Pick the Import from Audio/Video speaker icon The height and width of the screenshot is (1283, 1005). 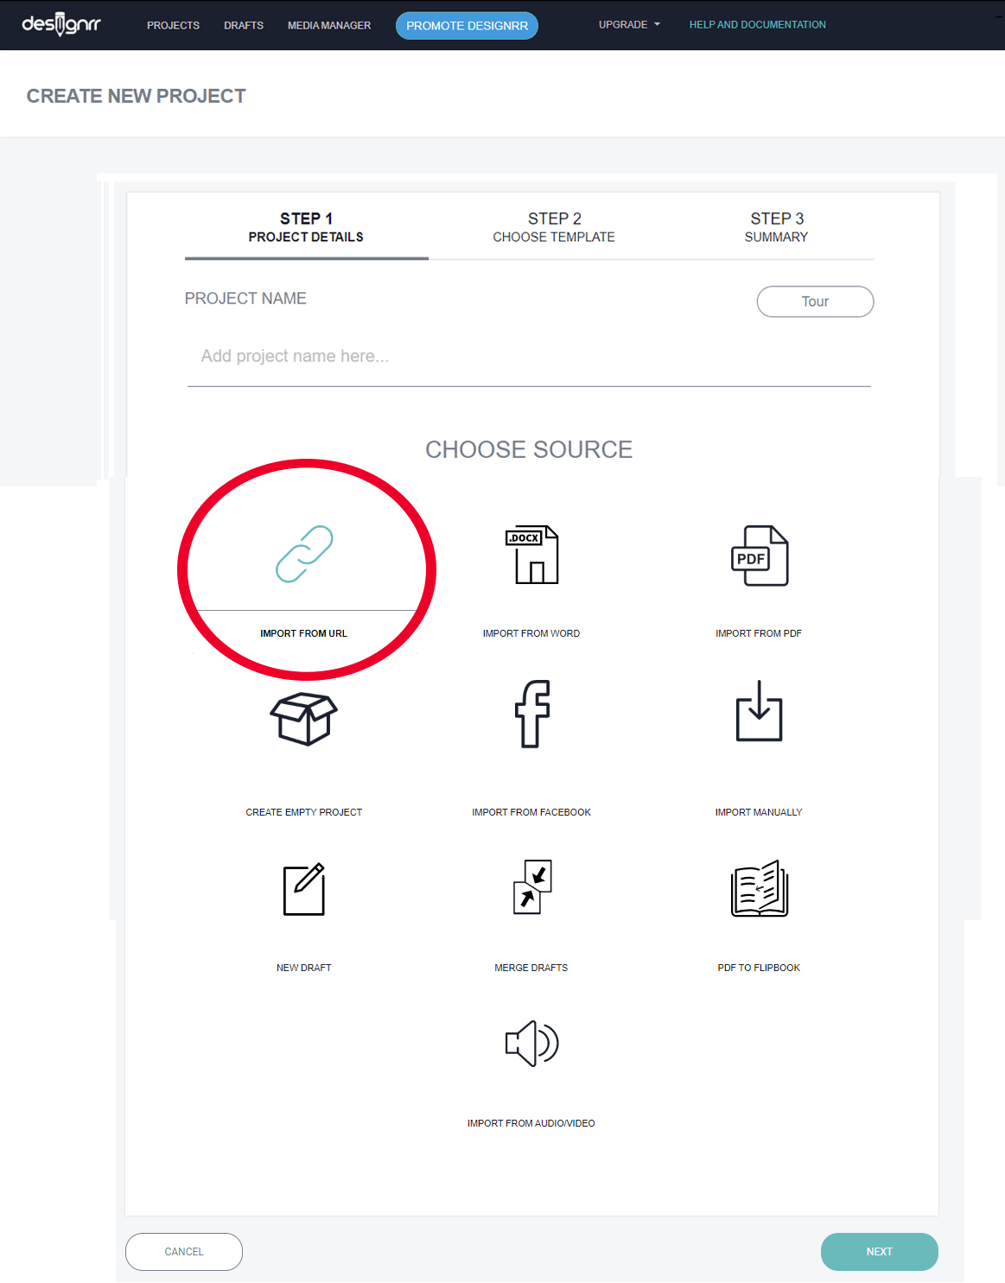pyautogui.click(x=531, y=1044)
